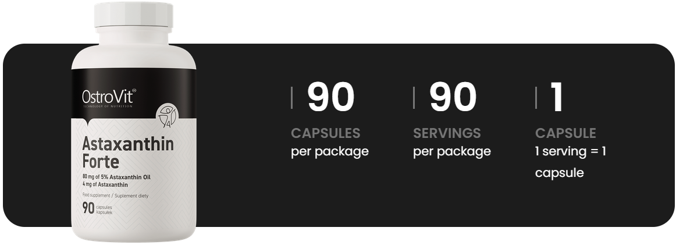Click the OstroVit logo on the bottle
676x245 pixels.
109,95
